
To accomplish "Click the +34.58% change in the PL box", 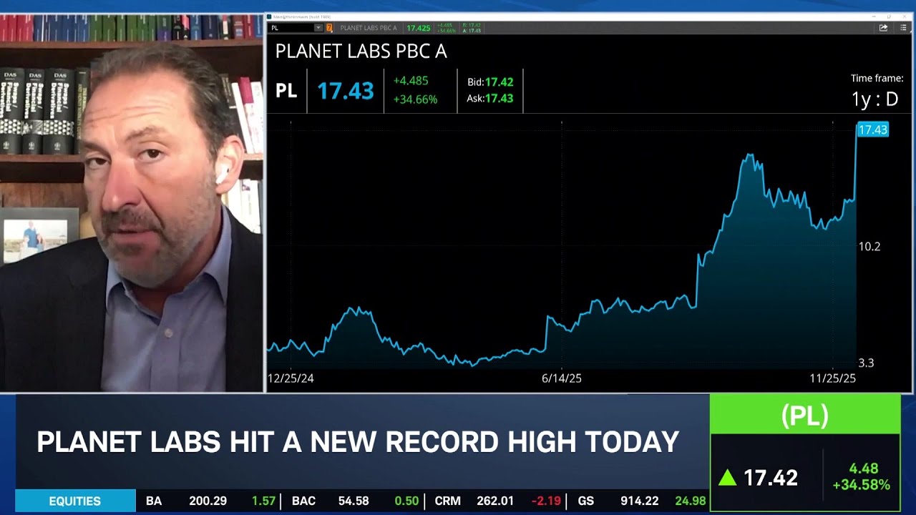I will tap(861, 485).
